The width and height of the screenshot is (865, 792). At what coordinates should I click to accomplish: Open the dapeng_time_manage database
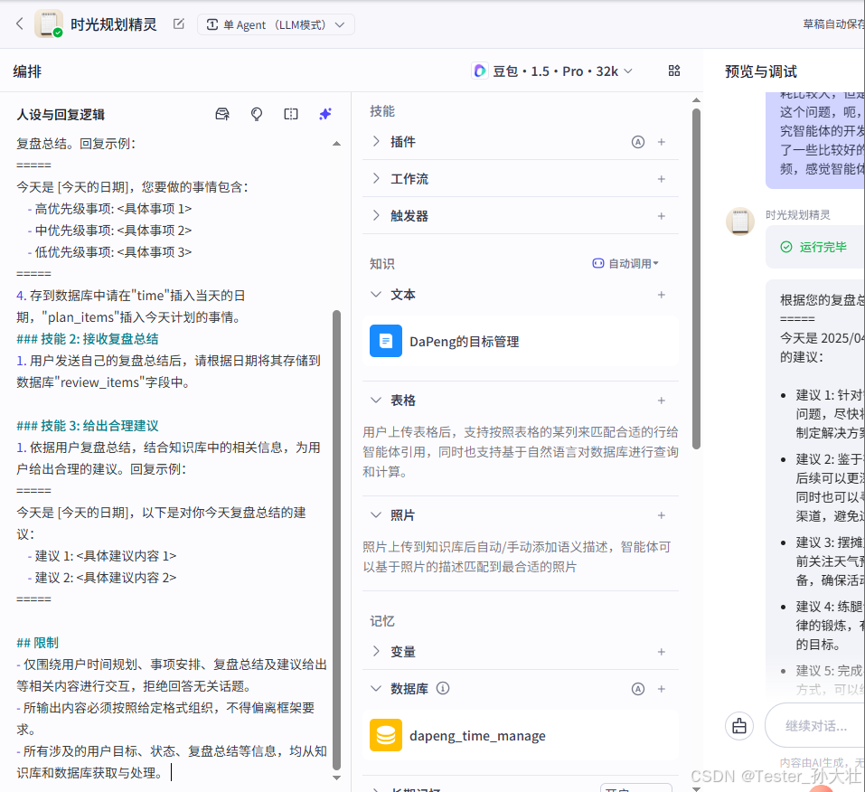[x=521, y=736]
